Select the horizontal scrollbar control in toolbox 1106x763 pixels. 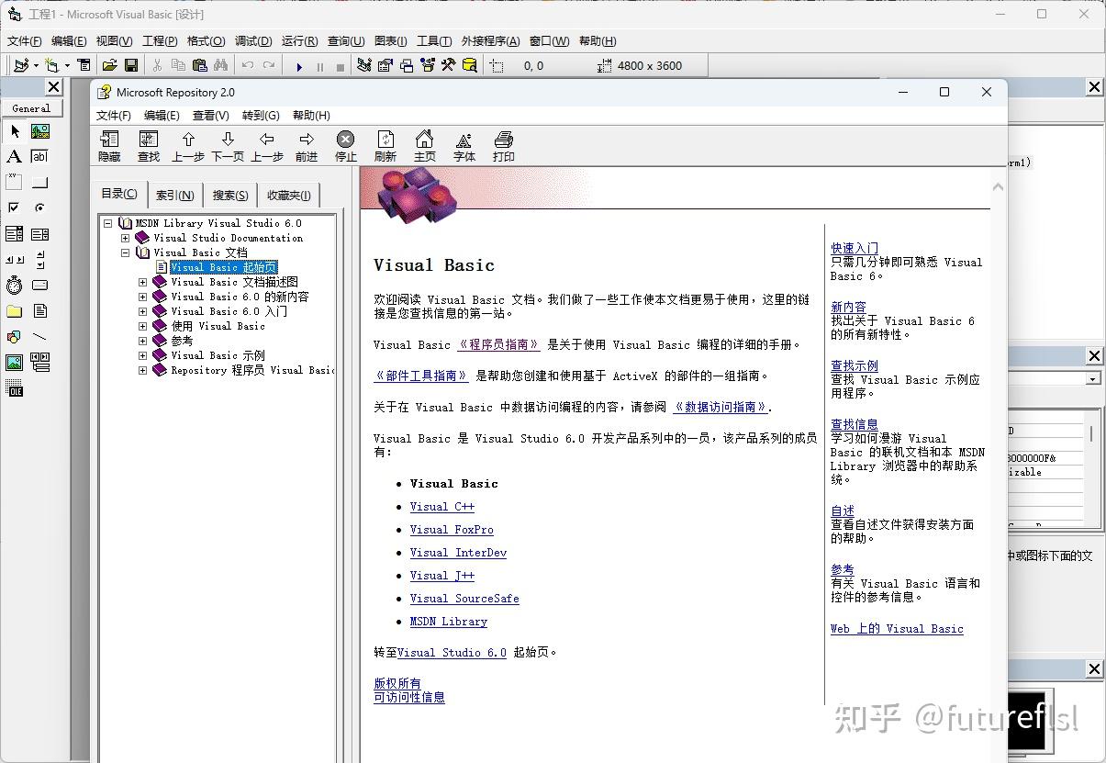tap(15, 260)
